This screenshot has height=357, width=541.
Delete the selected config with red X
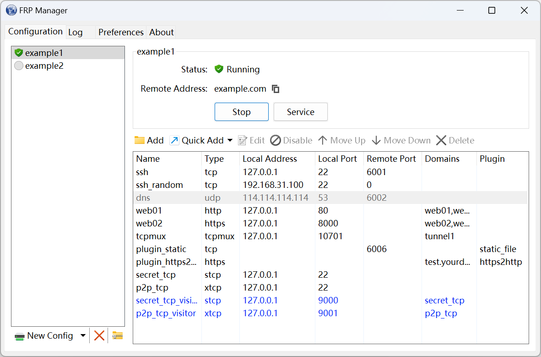99,335
